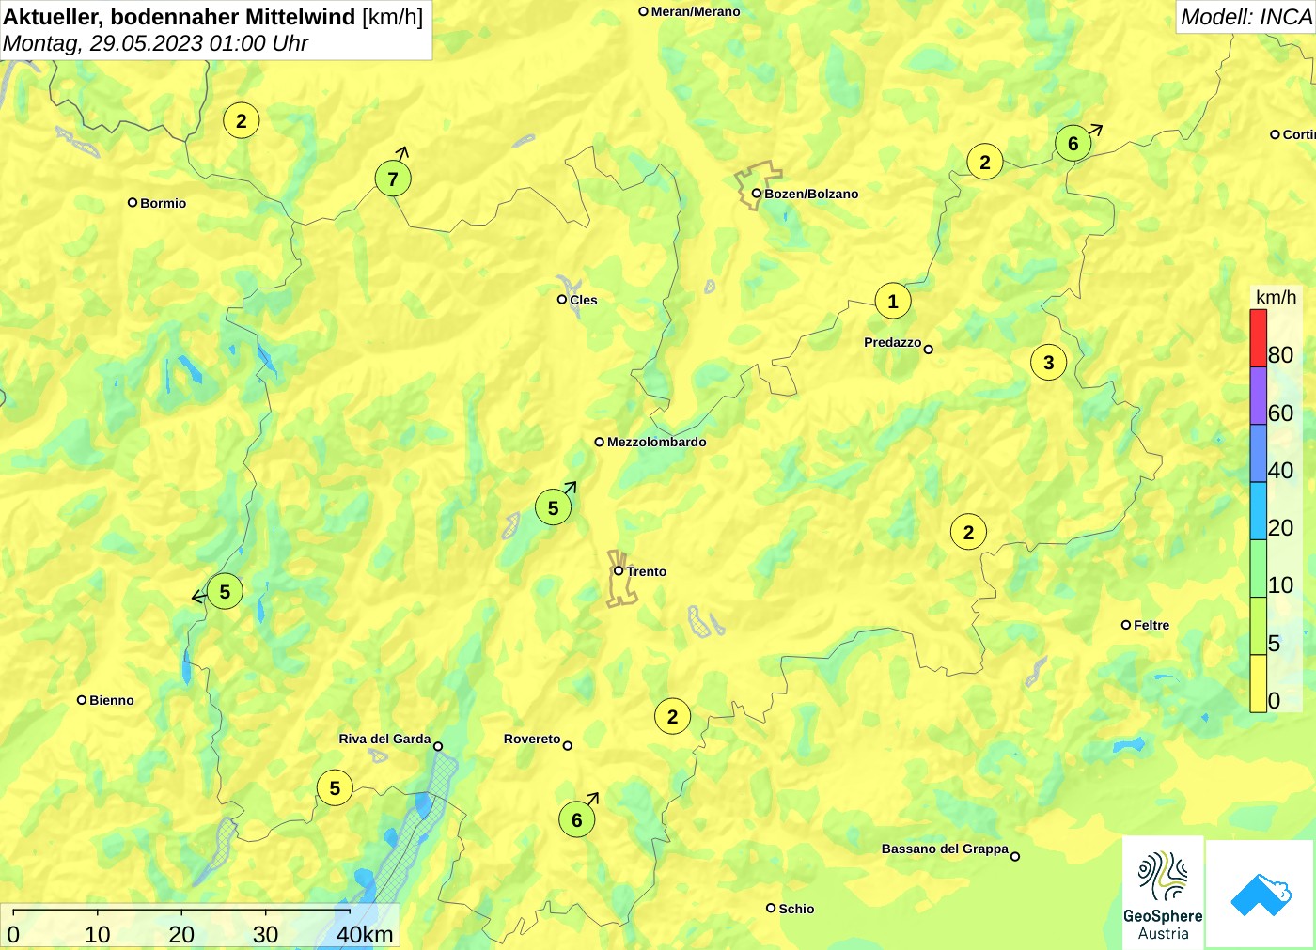This screenshot has width=1316, height=950.
Task: Click the 2 marker northwest of Feltre
Action: 969,532
